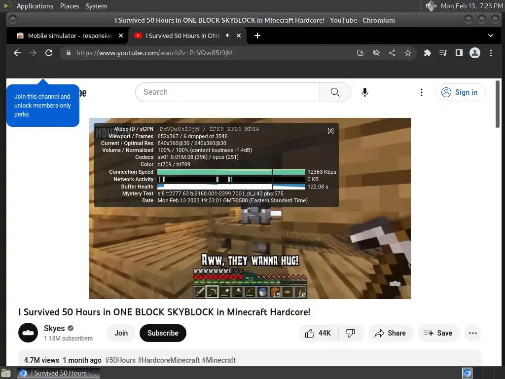Click the crossed-out eye icon in address bar
505x379 pixels.
(x=376, y=53)
